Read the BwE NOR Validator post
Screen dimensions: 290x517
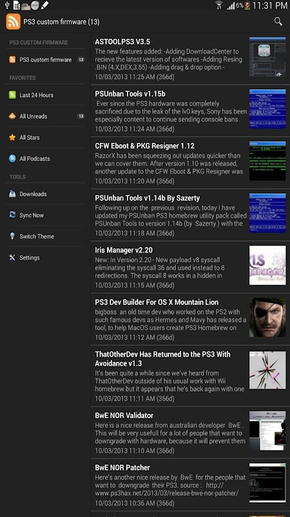click(190, 432)
